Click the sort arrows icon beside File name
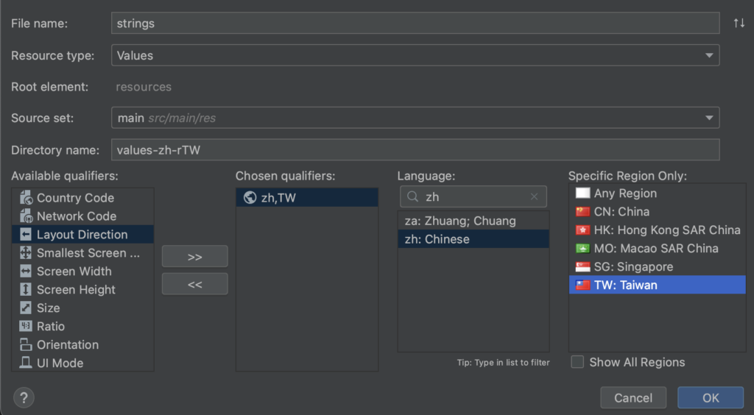 coord(739,23)
